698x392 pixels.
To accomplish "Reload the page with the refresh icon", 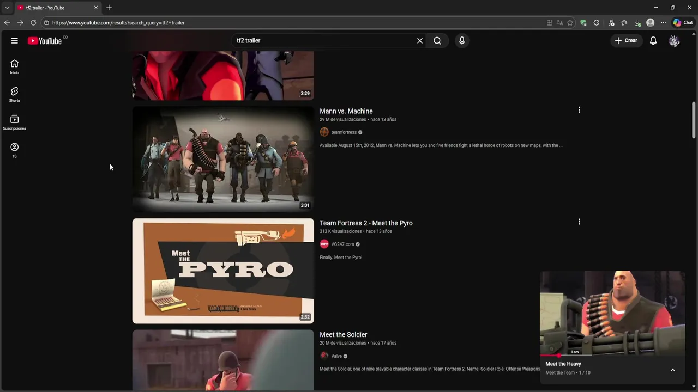I will (33, 23).
